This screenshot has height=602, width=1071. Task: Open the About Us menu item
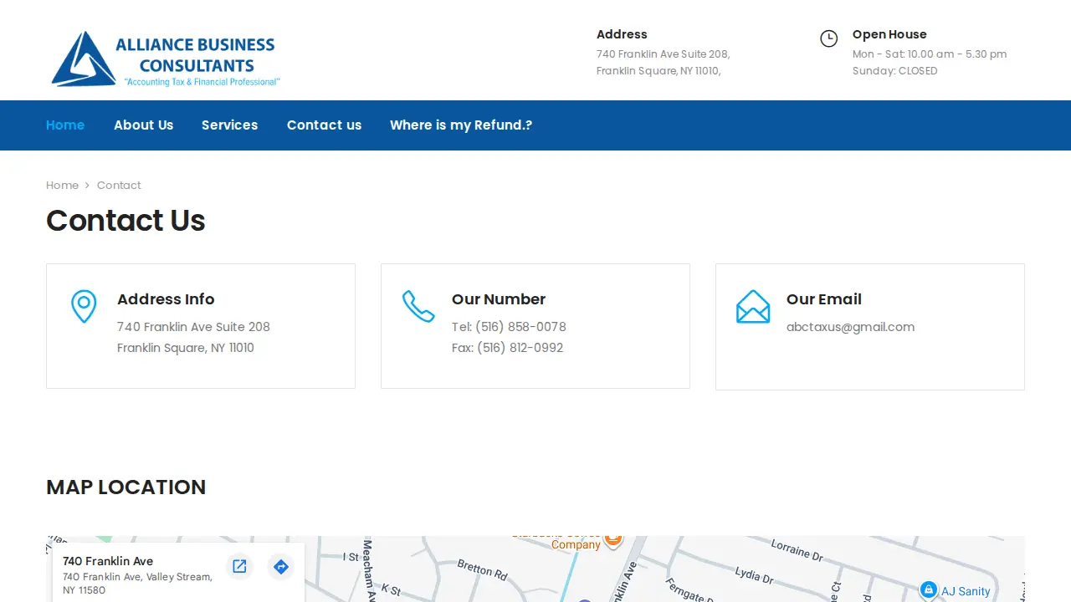[144, 125]
